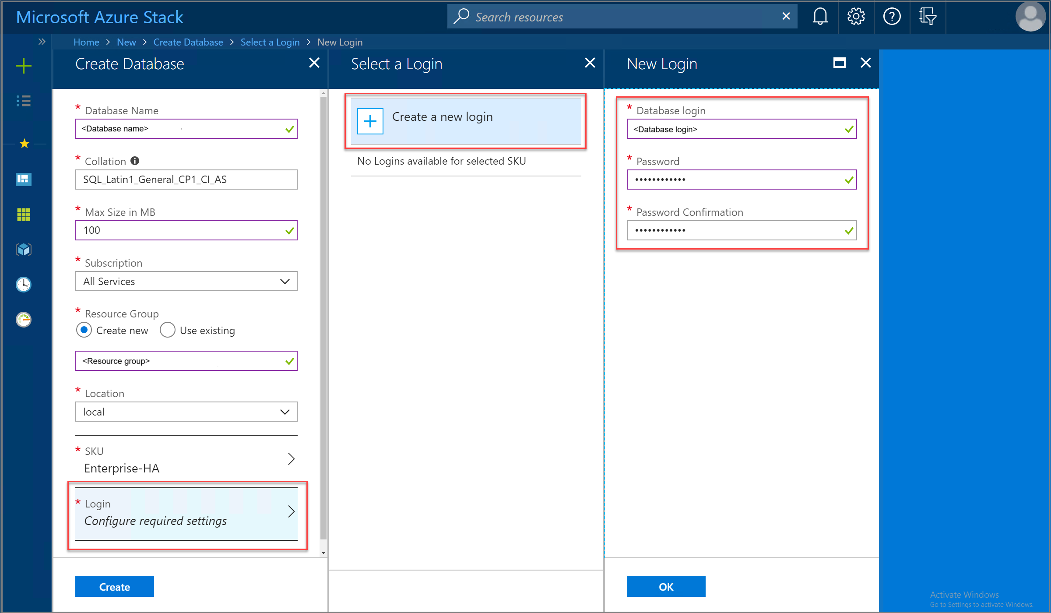Select Create new resource group radio button
The width and height of the screenshot is (1051, 613).
84,331
